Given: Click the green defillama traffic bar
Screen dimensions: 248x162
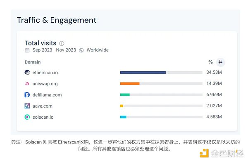Looking at the screenshot, I should coord(125,95).
